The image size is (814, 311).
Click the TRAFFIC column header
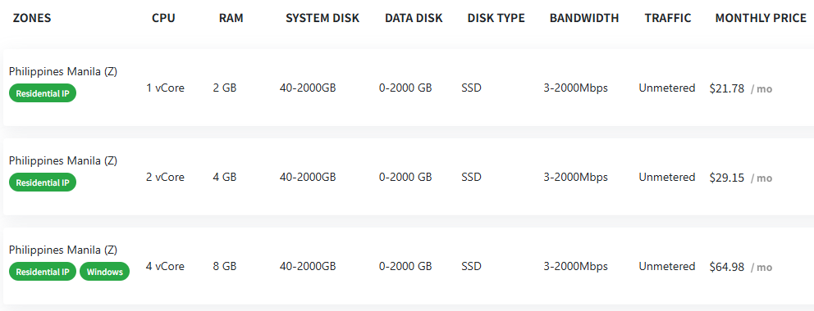click(668, 18)
